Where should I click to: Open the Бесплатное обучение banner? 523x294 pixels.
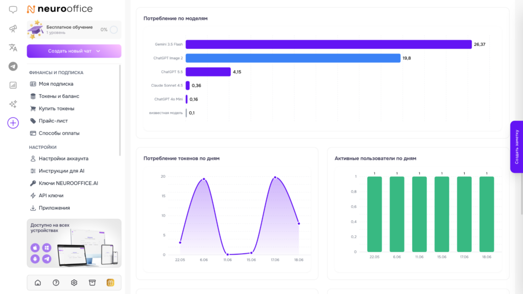(x=74, y=30)
